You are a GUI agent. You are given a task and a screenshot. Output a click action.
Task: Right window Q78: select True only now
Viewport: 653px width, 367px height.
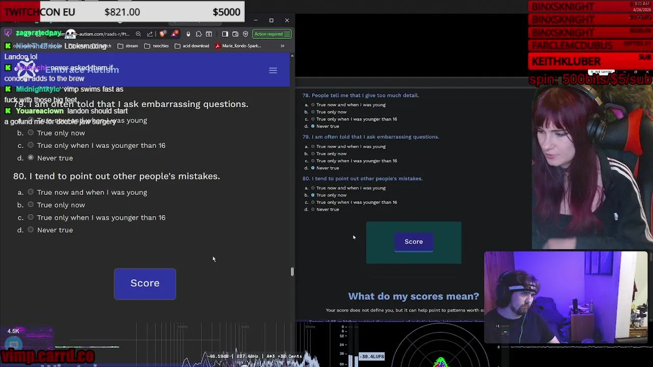(x=313, y=112)
